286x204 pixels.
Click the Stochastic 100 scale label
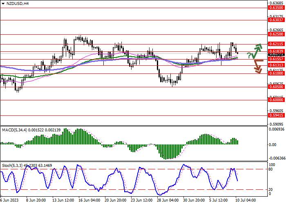pyautogui.click(x=272, y=165)
